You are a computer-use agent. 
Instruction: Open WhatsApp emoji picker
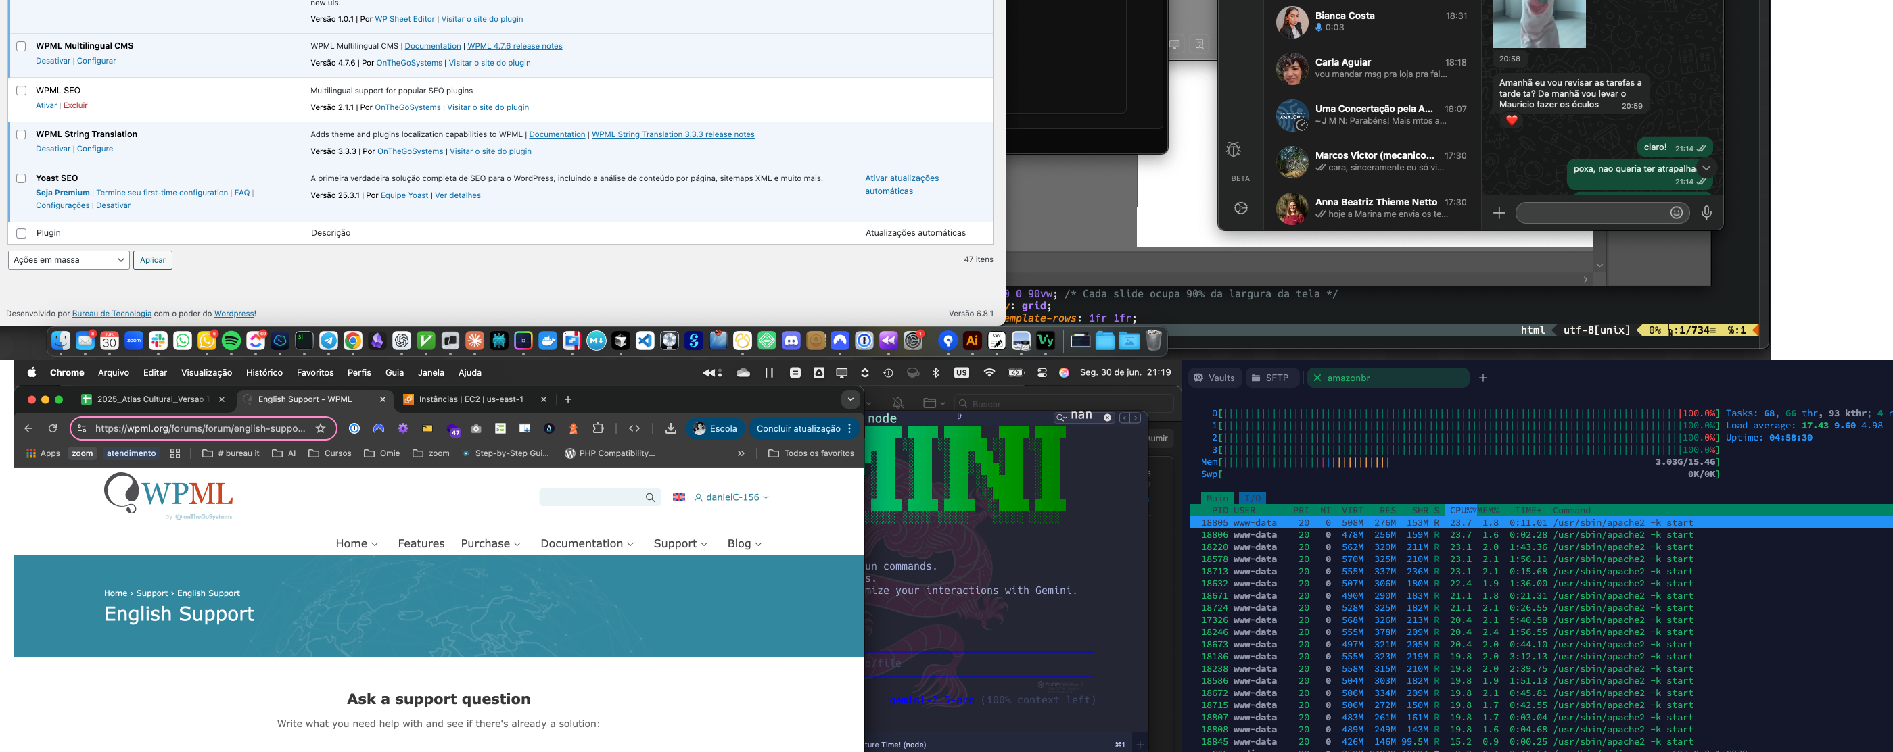point(1676,212)
